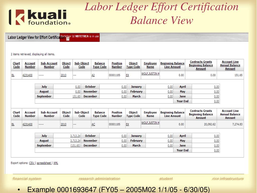This screenshot has height=193, width=257.
Task: Open object code 2010 in AC row
Action: tap(63, 124)
